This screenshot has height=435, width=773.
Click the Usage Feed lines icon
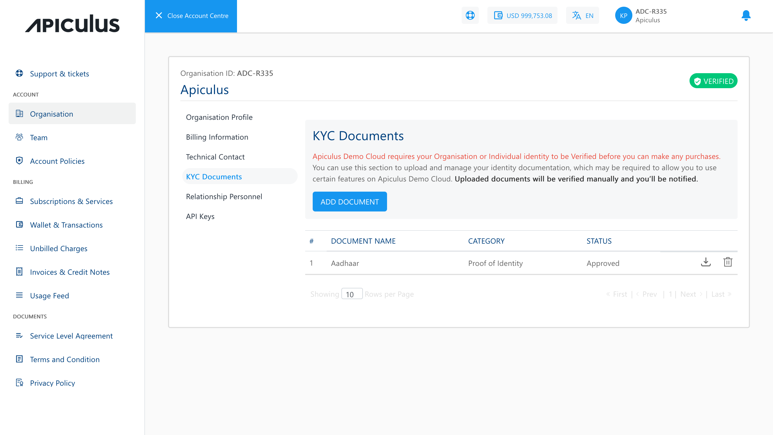click(x=19, y=295)
